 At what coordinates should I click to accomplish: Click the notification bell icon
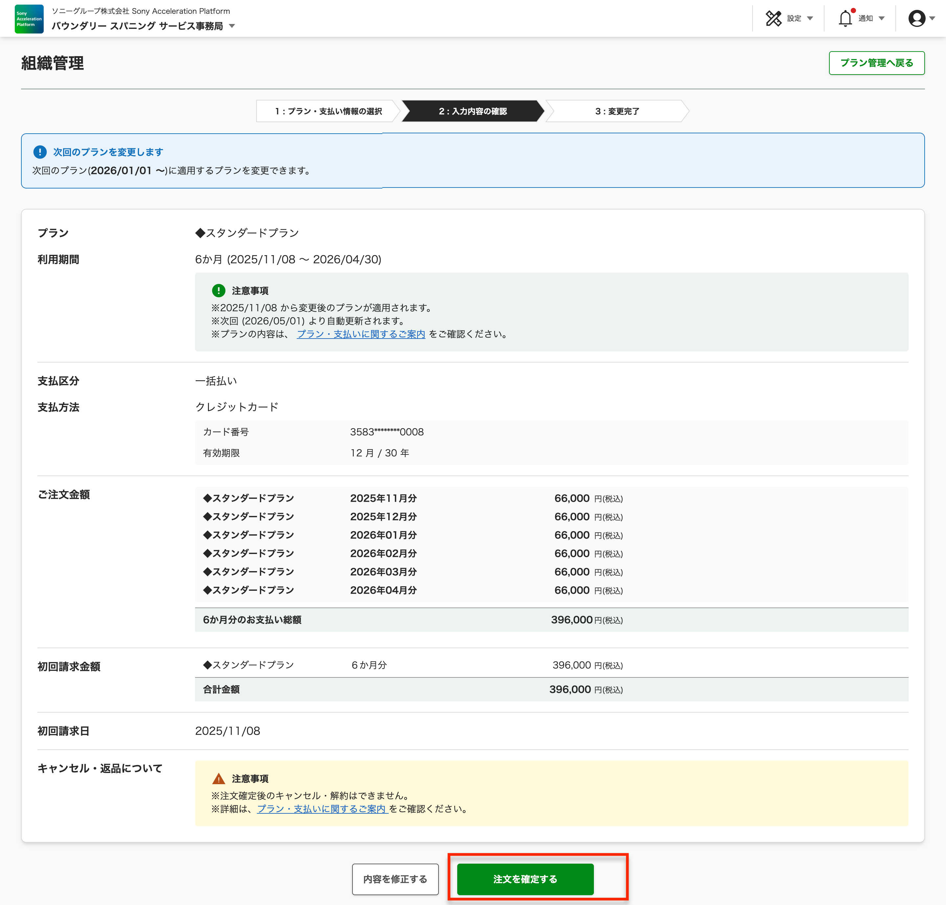tap(845, 18)
